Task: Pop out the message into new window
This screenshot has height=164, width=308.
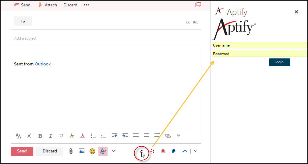Action: point(198,4)
